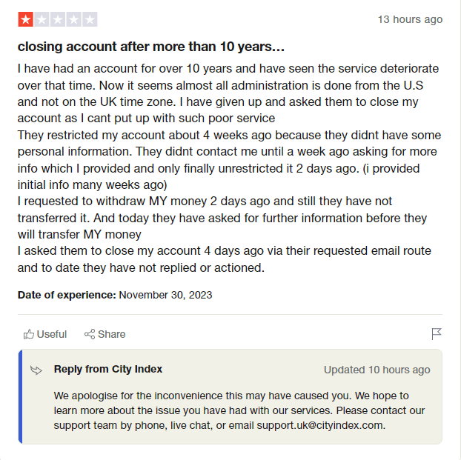
Task: Click the support.uk@cityindex.com email address
Action: pyautogui.click(x=320, y=425)
